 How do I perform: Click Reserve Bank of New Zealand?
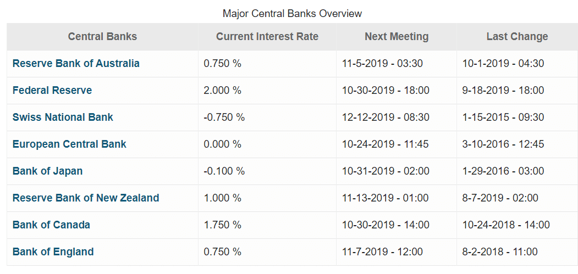click(86, 198)
